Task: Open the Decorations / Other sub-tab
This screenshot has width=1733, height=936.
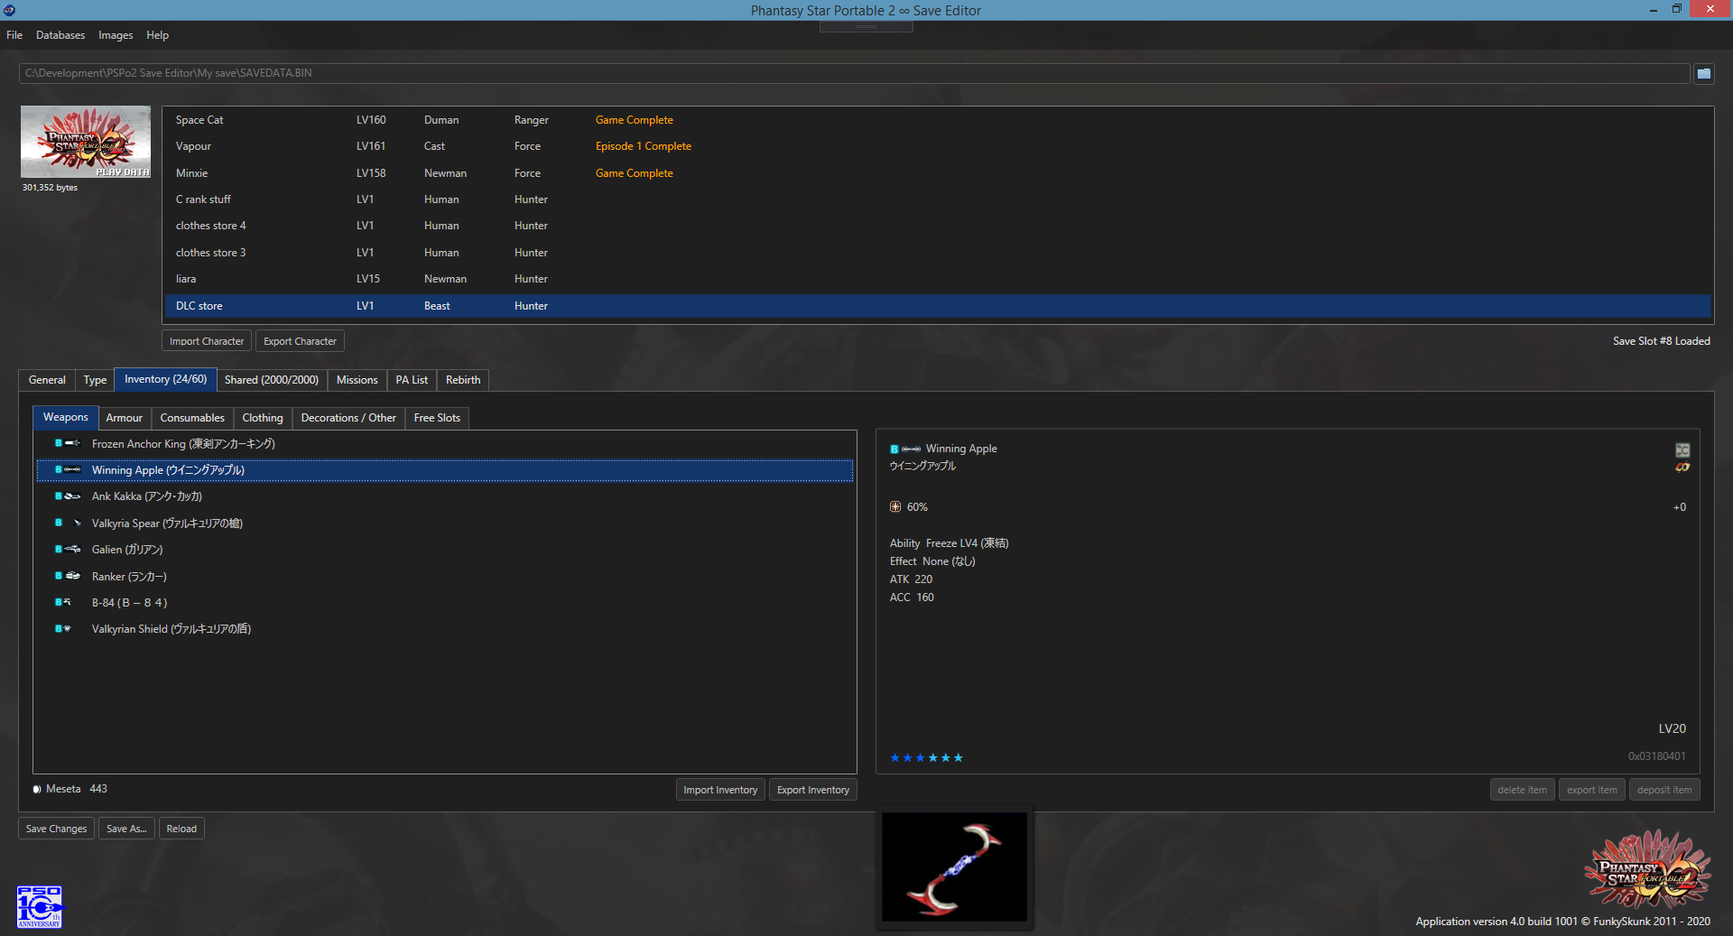Action: coord(348,418)
